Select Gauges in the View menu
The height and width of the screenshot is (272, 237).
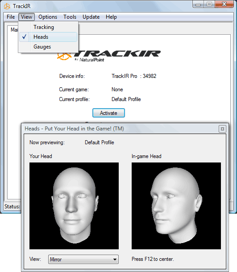(x=48, y=47)
